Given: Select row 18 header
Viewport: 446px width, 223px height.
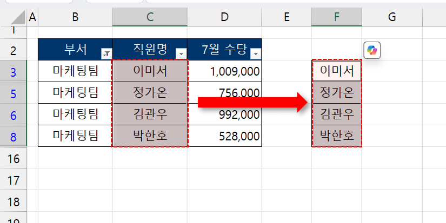Looking at the screenshot, I should [14, 202].
